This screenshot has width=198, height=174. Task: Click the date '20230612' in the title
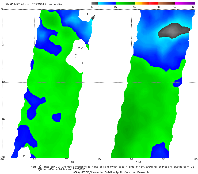coord(39,5)
